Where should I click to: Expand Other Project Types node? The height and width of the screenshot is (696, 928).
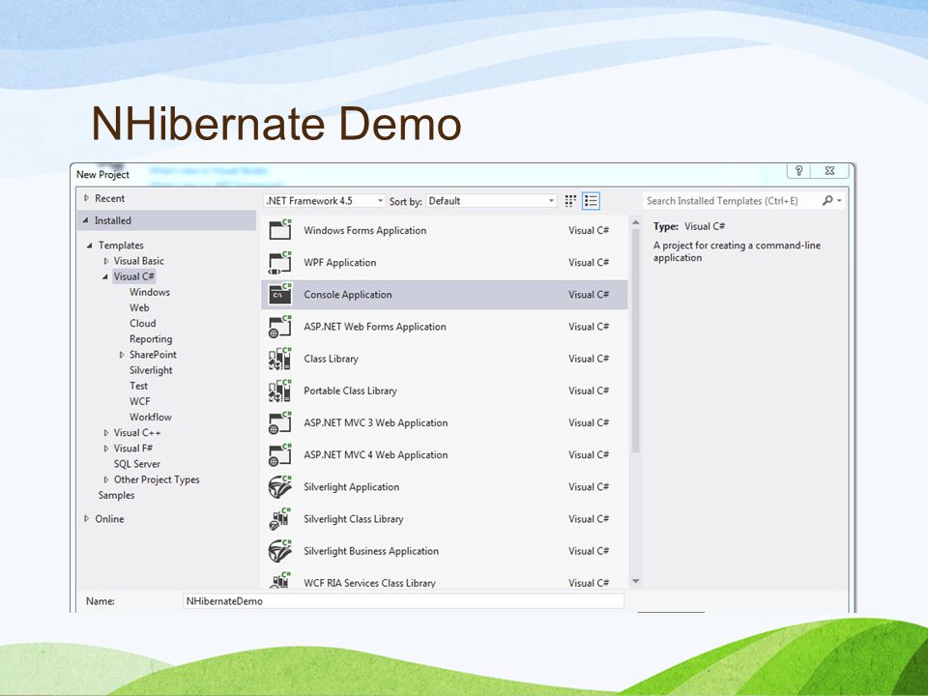click(106, 479)
